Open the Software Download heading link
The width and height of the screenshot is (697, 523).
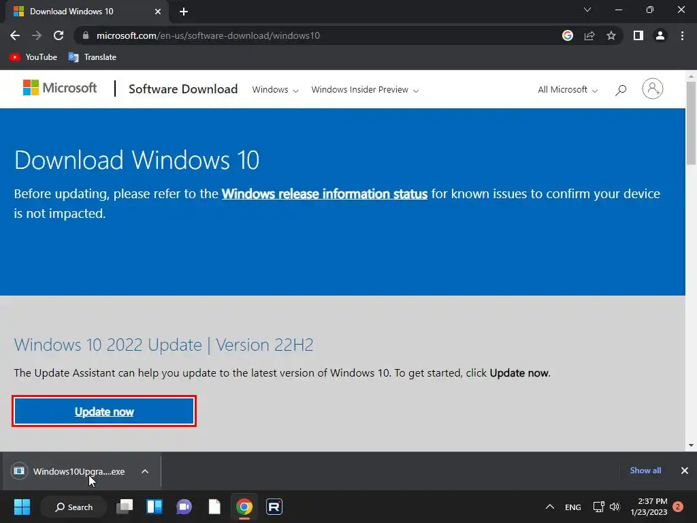click(183, 89)
